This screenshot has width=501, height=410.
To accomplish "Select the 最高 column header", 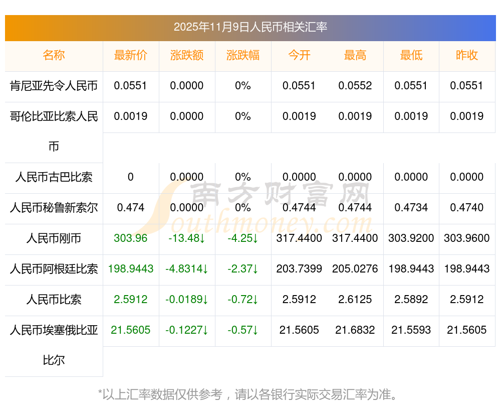I will [355, 56].
